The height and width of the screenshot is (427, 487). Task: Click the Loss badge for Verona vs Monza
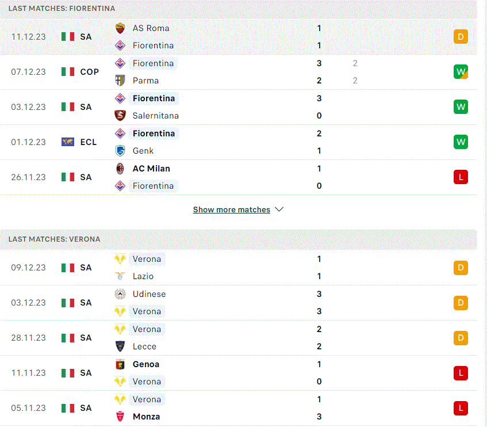(460, 408)
